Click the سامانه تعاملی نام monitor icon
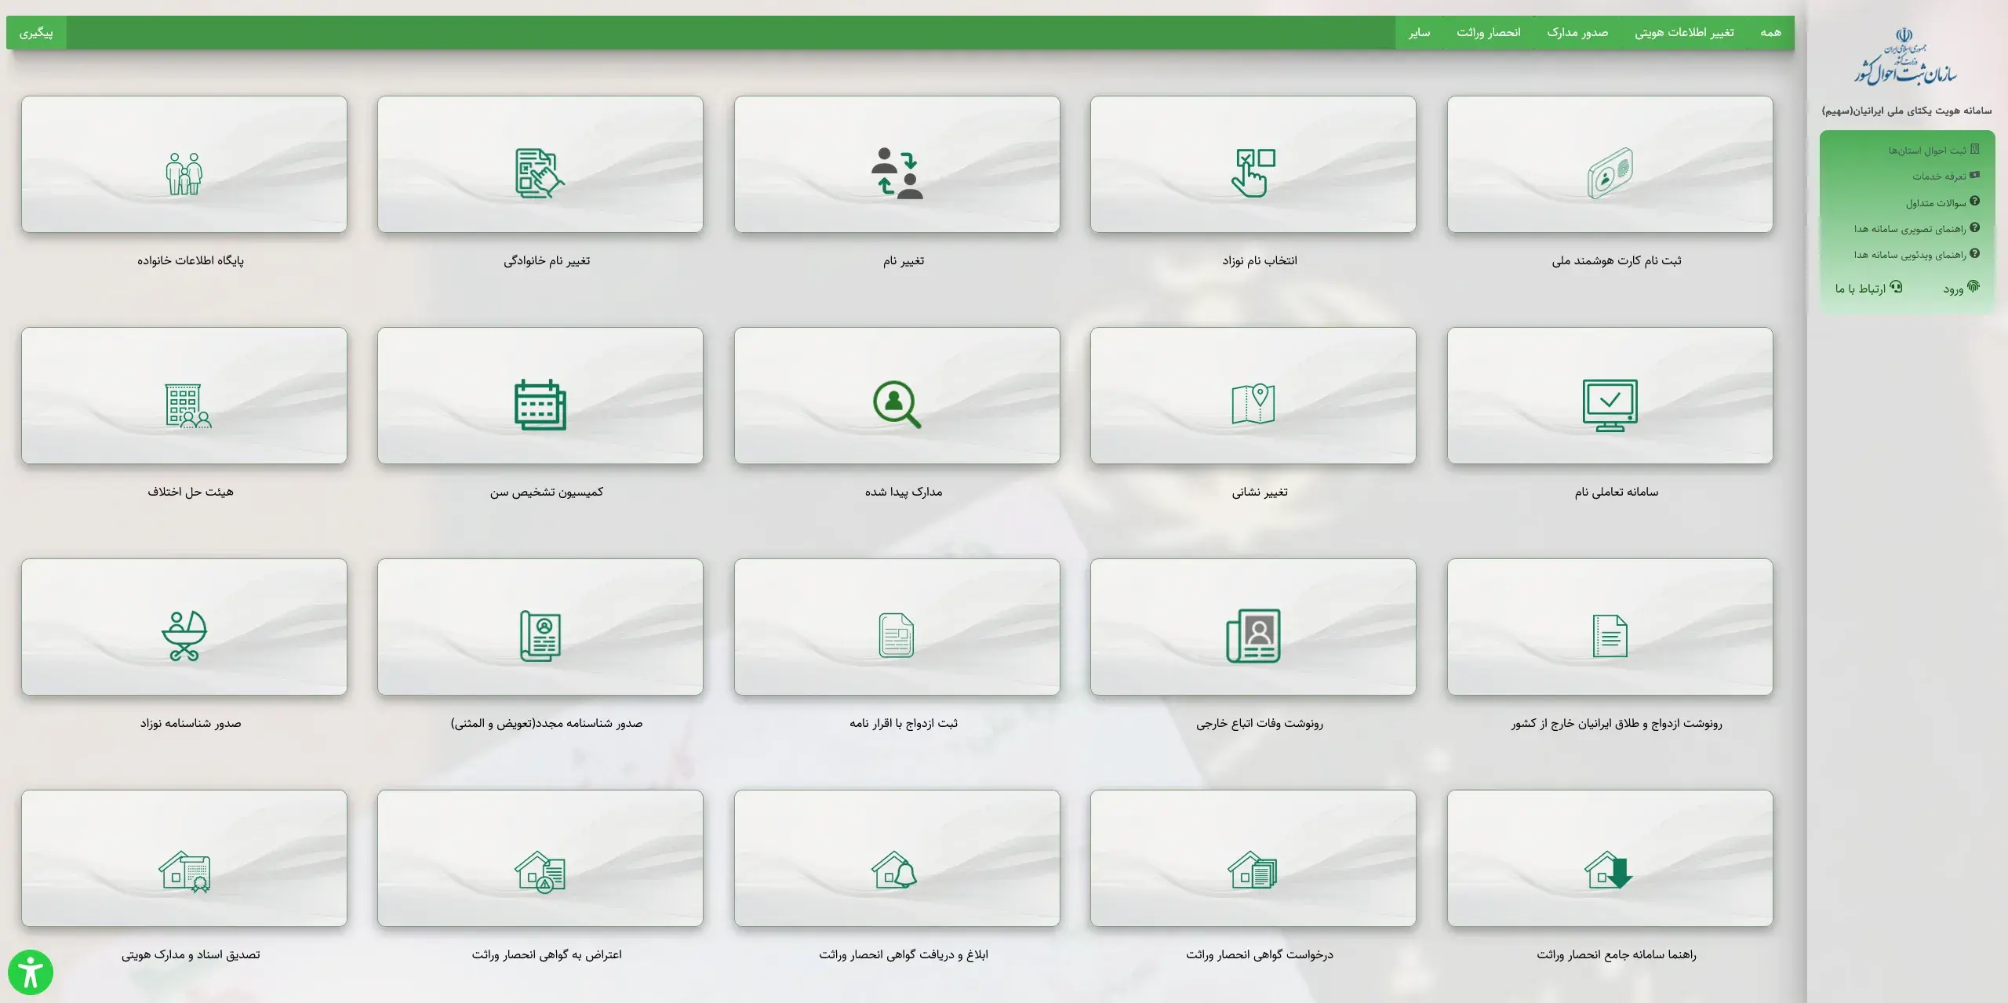 pyautogui.click(x=1610, y=405)
